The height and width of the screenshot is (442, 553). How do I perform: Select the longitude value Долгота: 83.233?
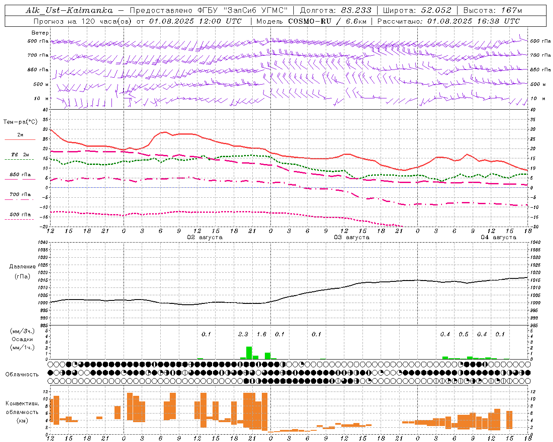pyautogui.click(x=336, y=10)
